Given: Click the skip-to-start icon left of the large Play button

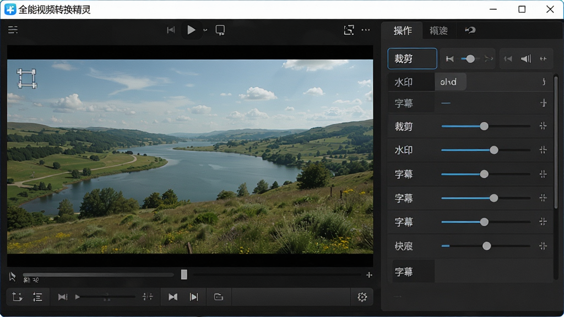Looking at the screenshot, I should [x=171, y=30].
